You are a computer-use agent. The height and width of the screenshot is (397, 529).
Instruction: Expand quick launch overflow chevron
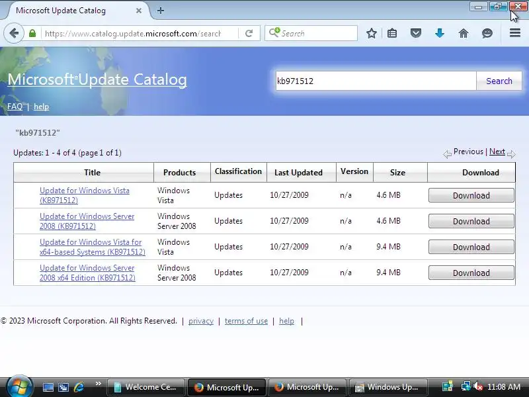98,384
